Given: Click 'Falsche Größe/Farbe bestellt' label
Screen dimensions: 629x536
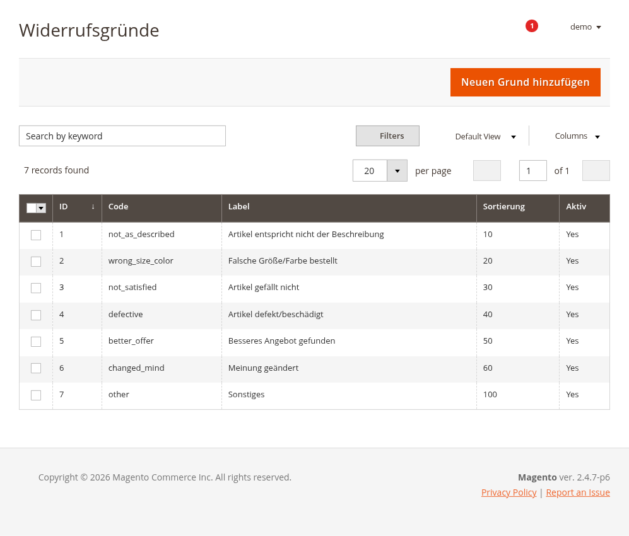Looking at the screenshot, I should pos(283,260).
